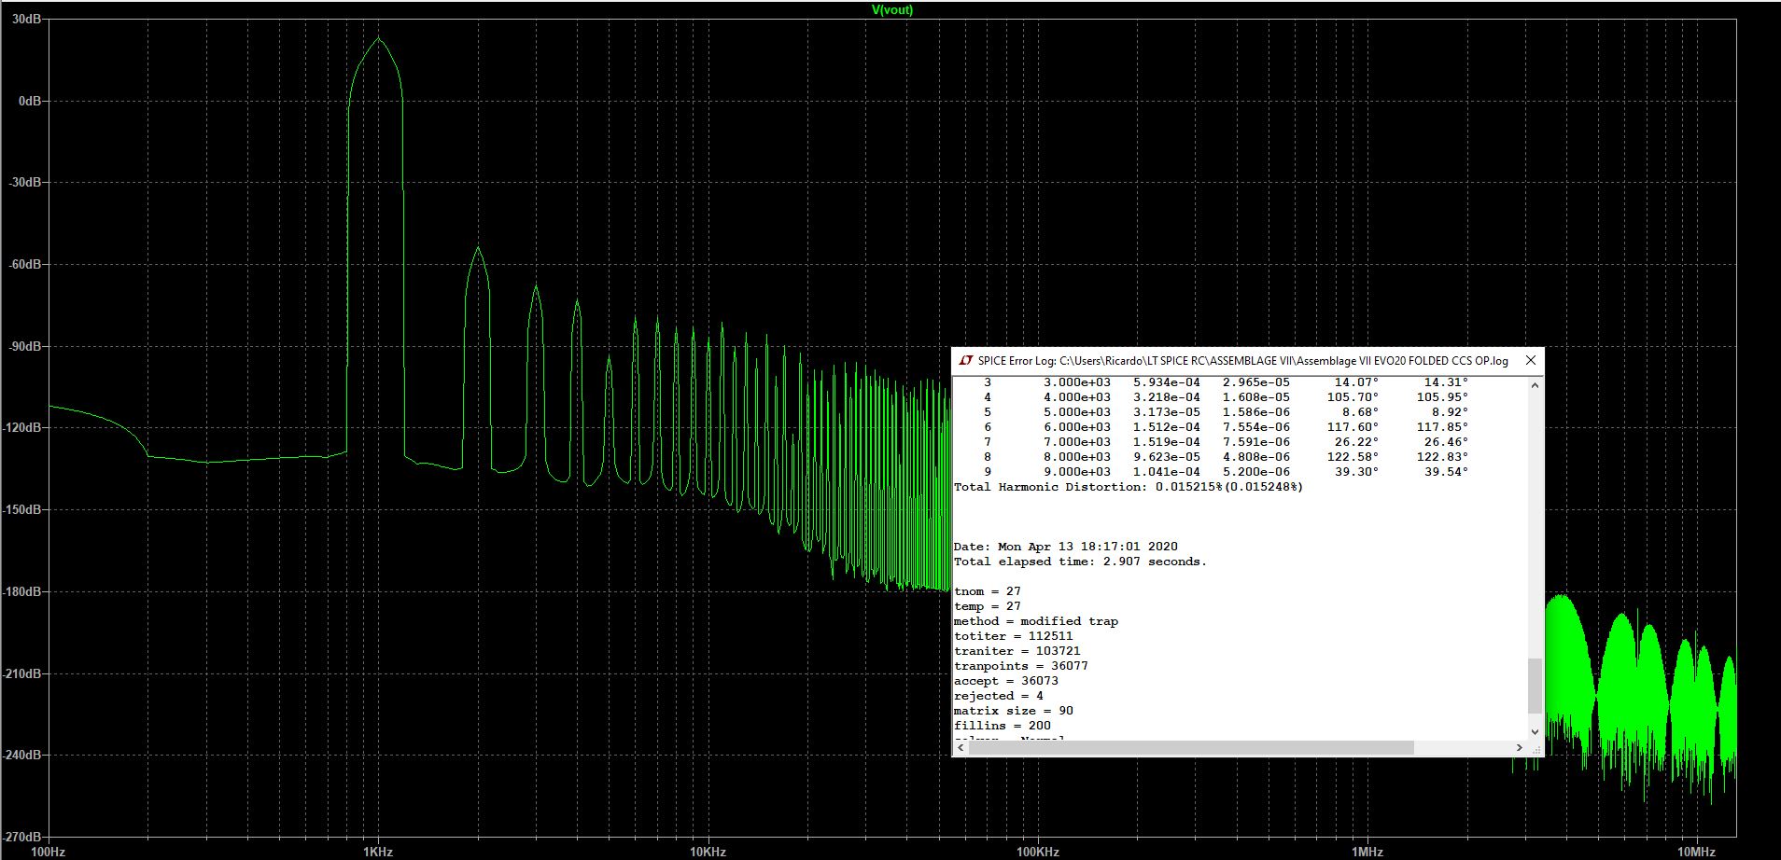Click the down arrow of the log's vertical scrollbar
Viewport: 1781px width, 860px height.
point(1536,731)
